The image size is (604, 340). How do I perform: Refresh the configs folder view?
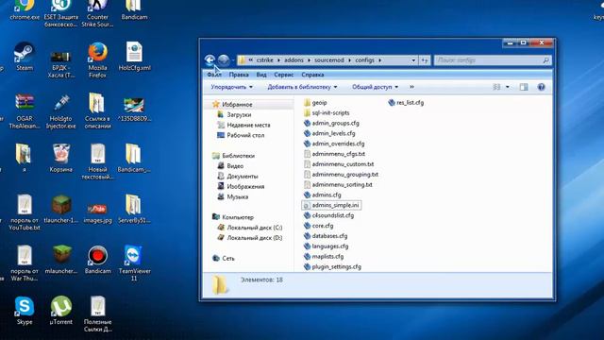[x=425, y=60]
